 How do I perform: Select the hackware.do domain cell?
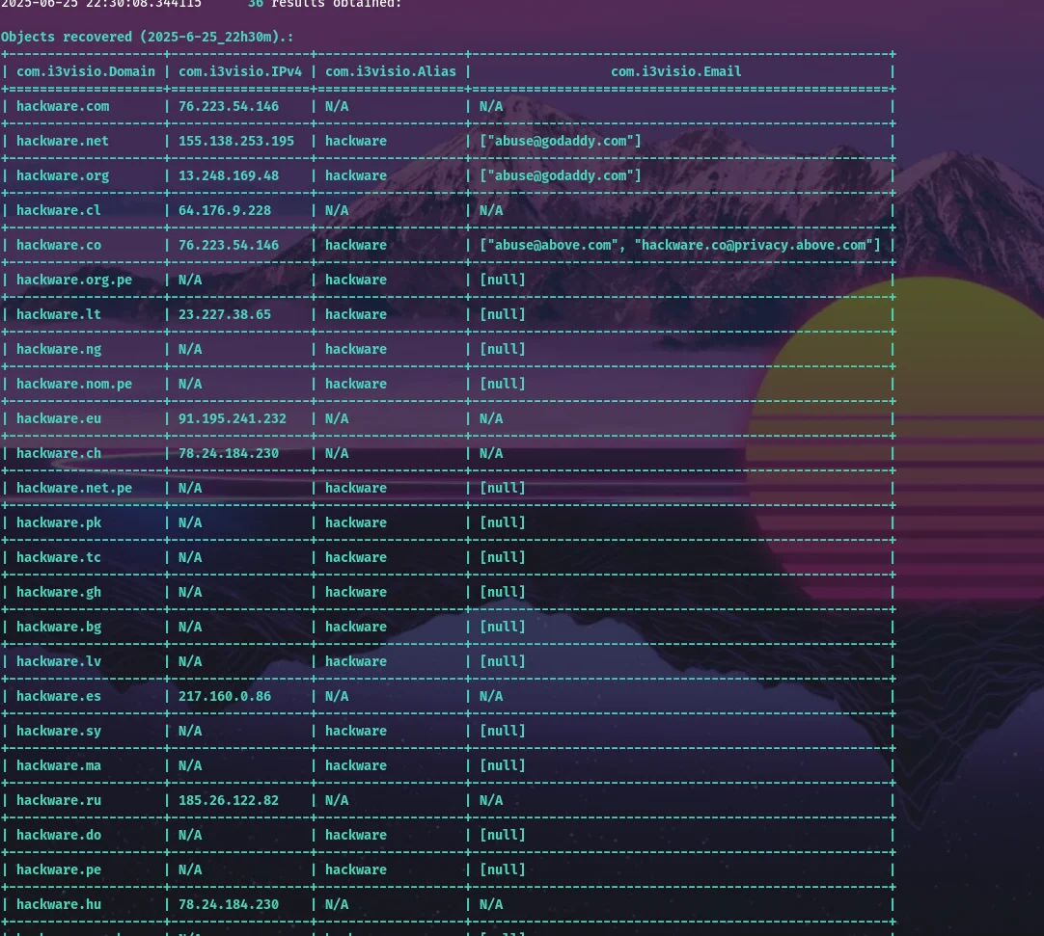pyautogui.click(x=59, y=835)
